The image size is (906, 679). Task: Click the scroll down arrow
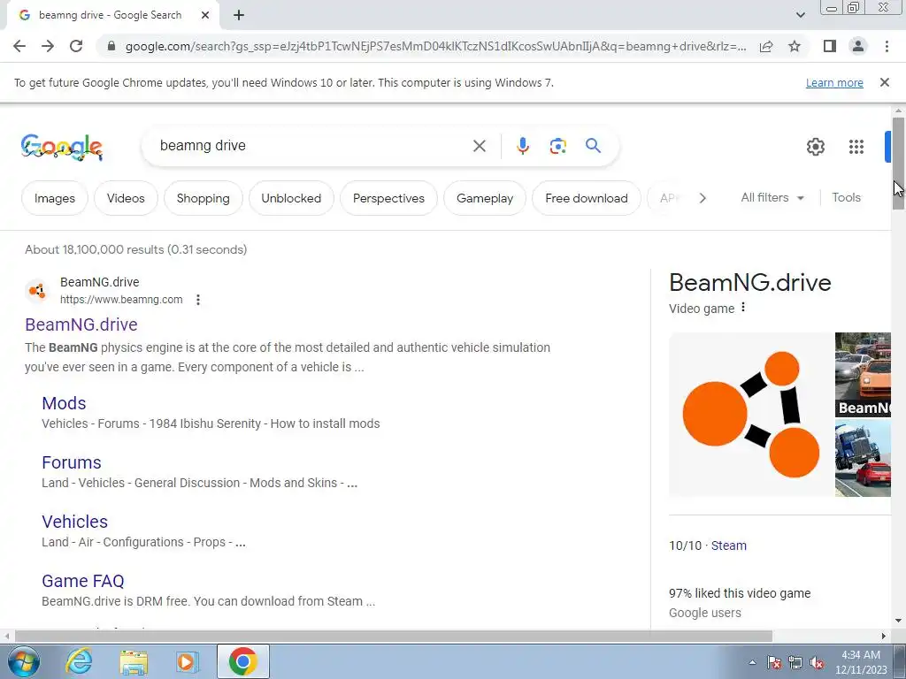(x=898, y=621)
